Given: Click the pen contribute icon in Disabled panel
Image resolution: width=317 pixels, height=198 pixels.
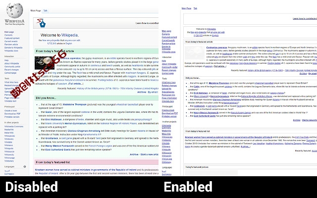Looking at the screenshot, I should pos(41,23).
